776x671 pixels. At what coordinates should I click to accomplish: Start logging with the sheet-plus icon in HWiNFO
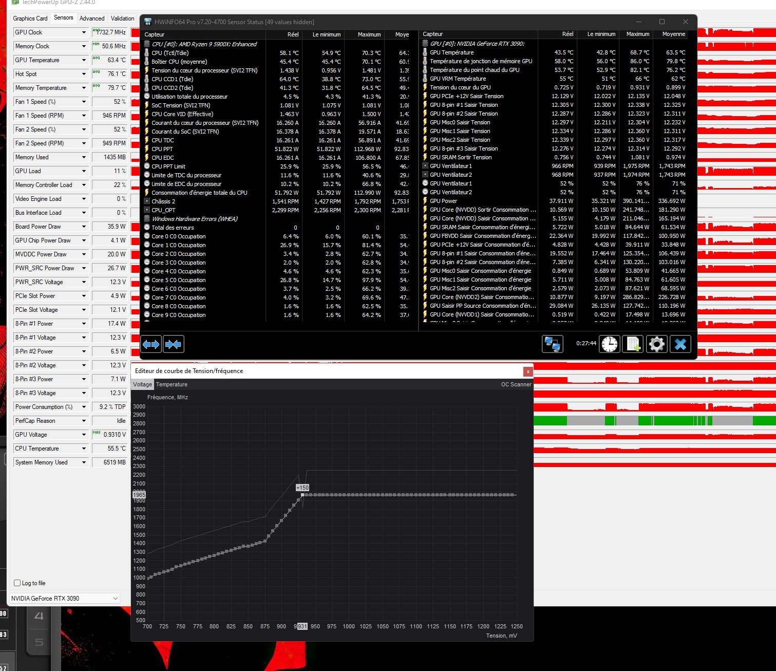[x=633, y=344]
